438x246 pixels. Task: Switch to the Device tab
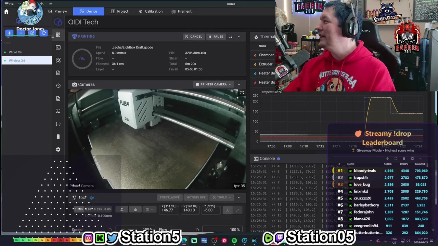tap(88, 11)
